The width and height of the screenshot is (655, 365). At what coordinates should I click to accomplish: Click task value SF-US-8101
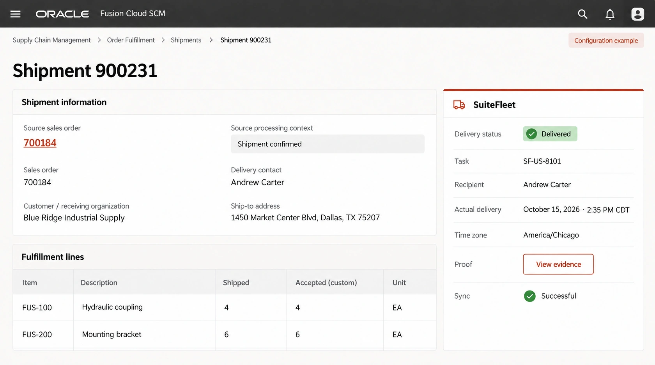click(542, 161)
